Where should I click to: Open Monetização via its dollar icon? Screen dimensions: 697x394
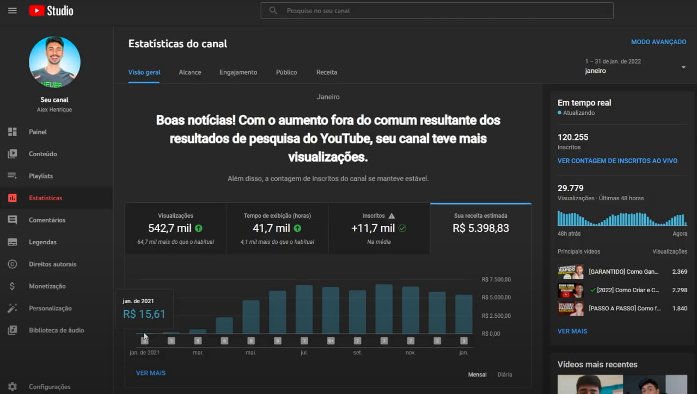click(13, 286)
